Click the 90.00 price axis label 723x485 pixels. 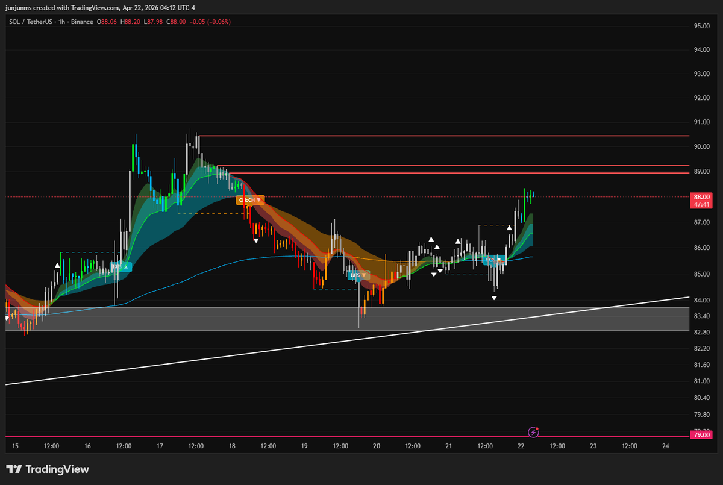pos(701,147)
